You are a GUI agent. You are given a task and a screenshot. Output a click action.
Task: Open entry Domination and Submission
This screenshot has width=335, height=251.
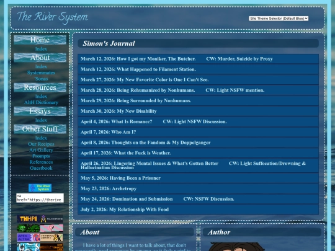tap(198, 199)
